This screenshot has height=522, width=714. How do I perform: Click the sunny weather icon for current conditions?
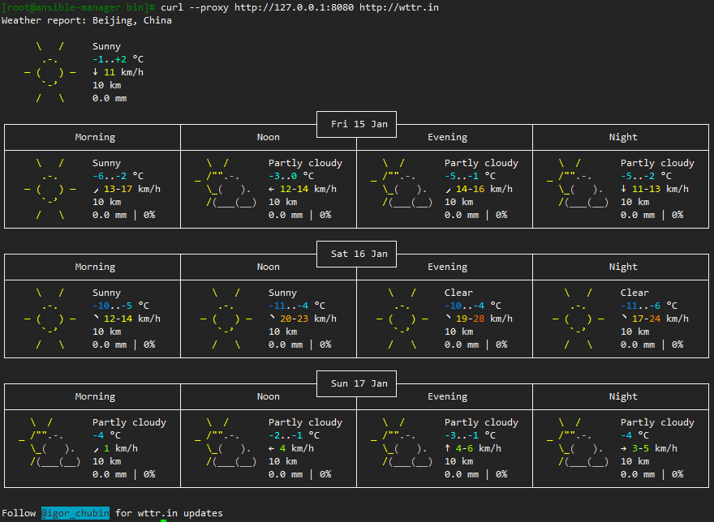pyautogui.click(x=48, y=72)
